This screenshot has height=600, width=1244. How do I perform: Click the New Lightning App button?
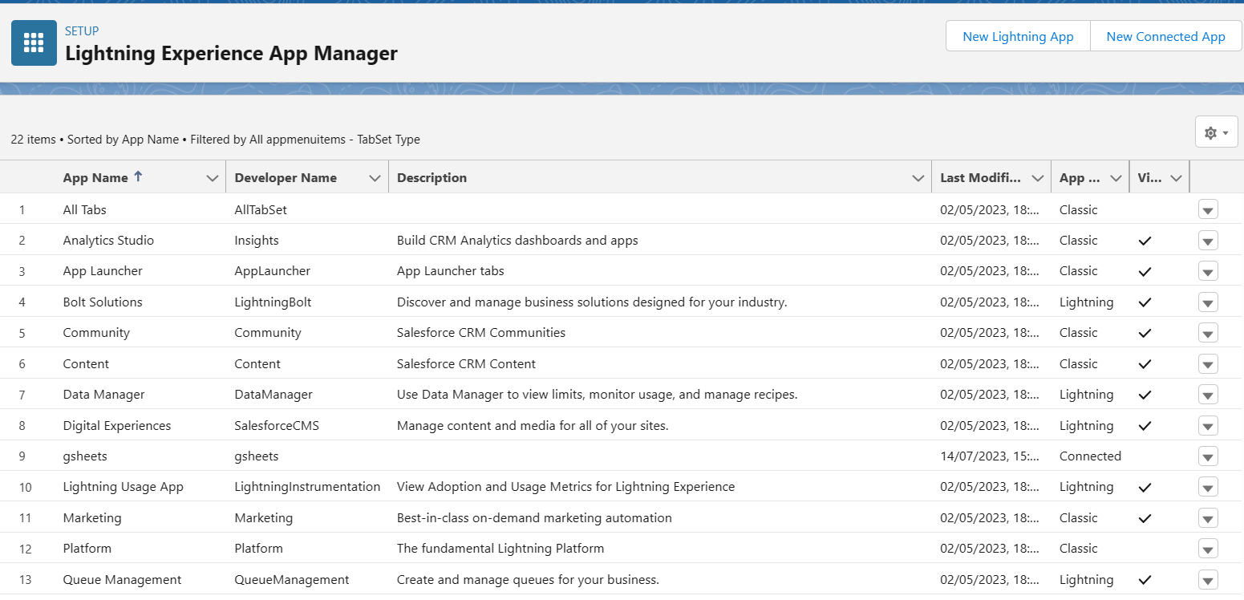1018,36
